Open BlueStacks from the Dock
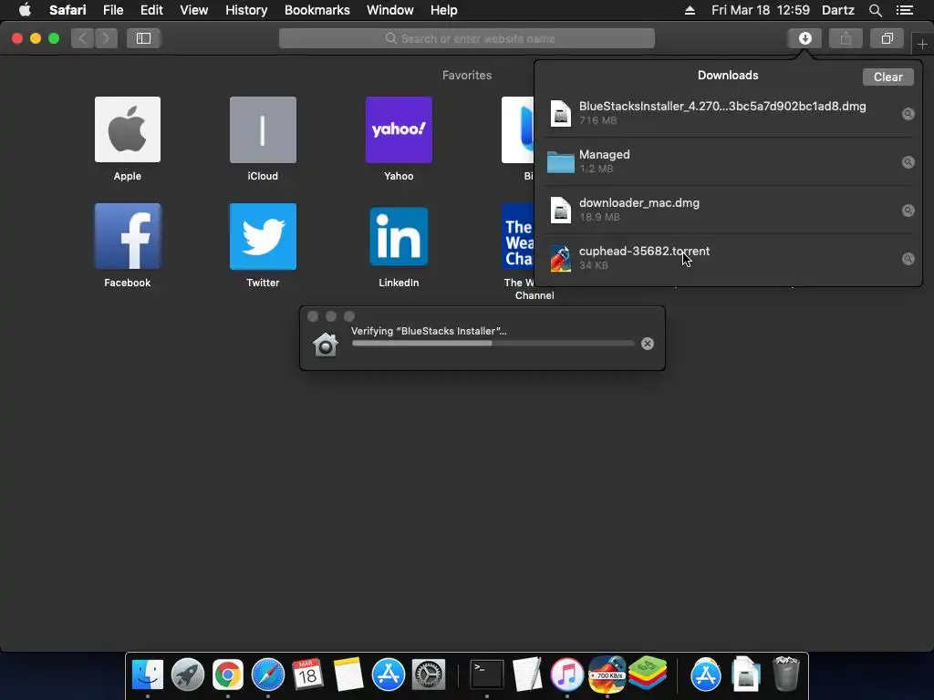Image resolution: width=934 pixels, height=700 pixels. [648, 674]
